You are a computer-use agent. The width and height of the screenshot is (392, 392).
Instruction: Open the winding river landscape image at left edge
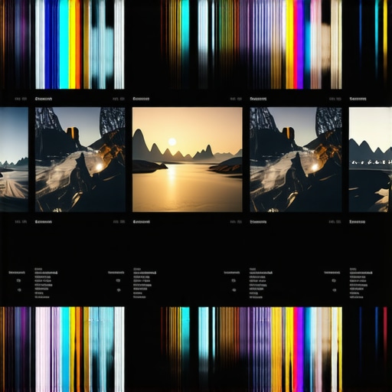coord(14,159)
